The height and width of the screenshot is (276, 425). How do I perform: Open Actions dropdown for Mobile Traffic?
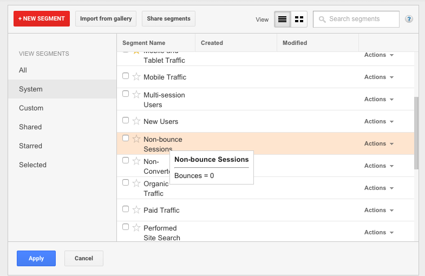click(378, 77)
